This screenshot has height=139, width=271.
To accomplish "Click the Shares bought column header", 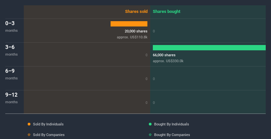I will pyautogui.click(x=167, y=12).
